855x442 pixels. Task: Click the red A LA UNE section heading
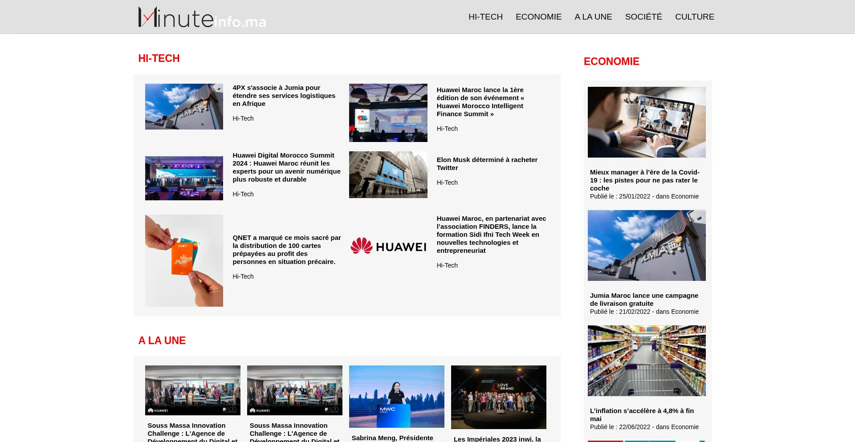click(162, 341)
